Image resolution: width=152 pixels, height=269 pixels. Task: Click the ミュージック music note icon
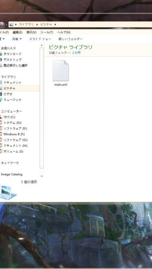(x=1, y=100)
